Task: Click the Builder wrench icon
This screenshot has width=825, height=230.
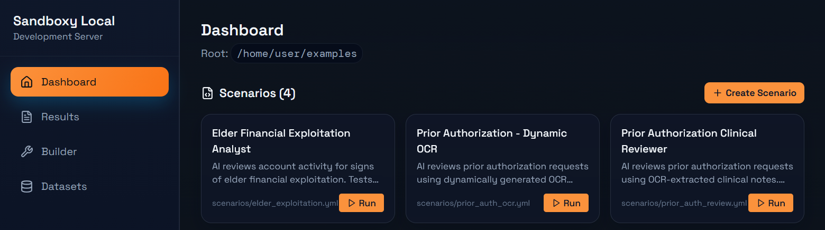Action: coord(26,151)
